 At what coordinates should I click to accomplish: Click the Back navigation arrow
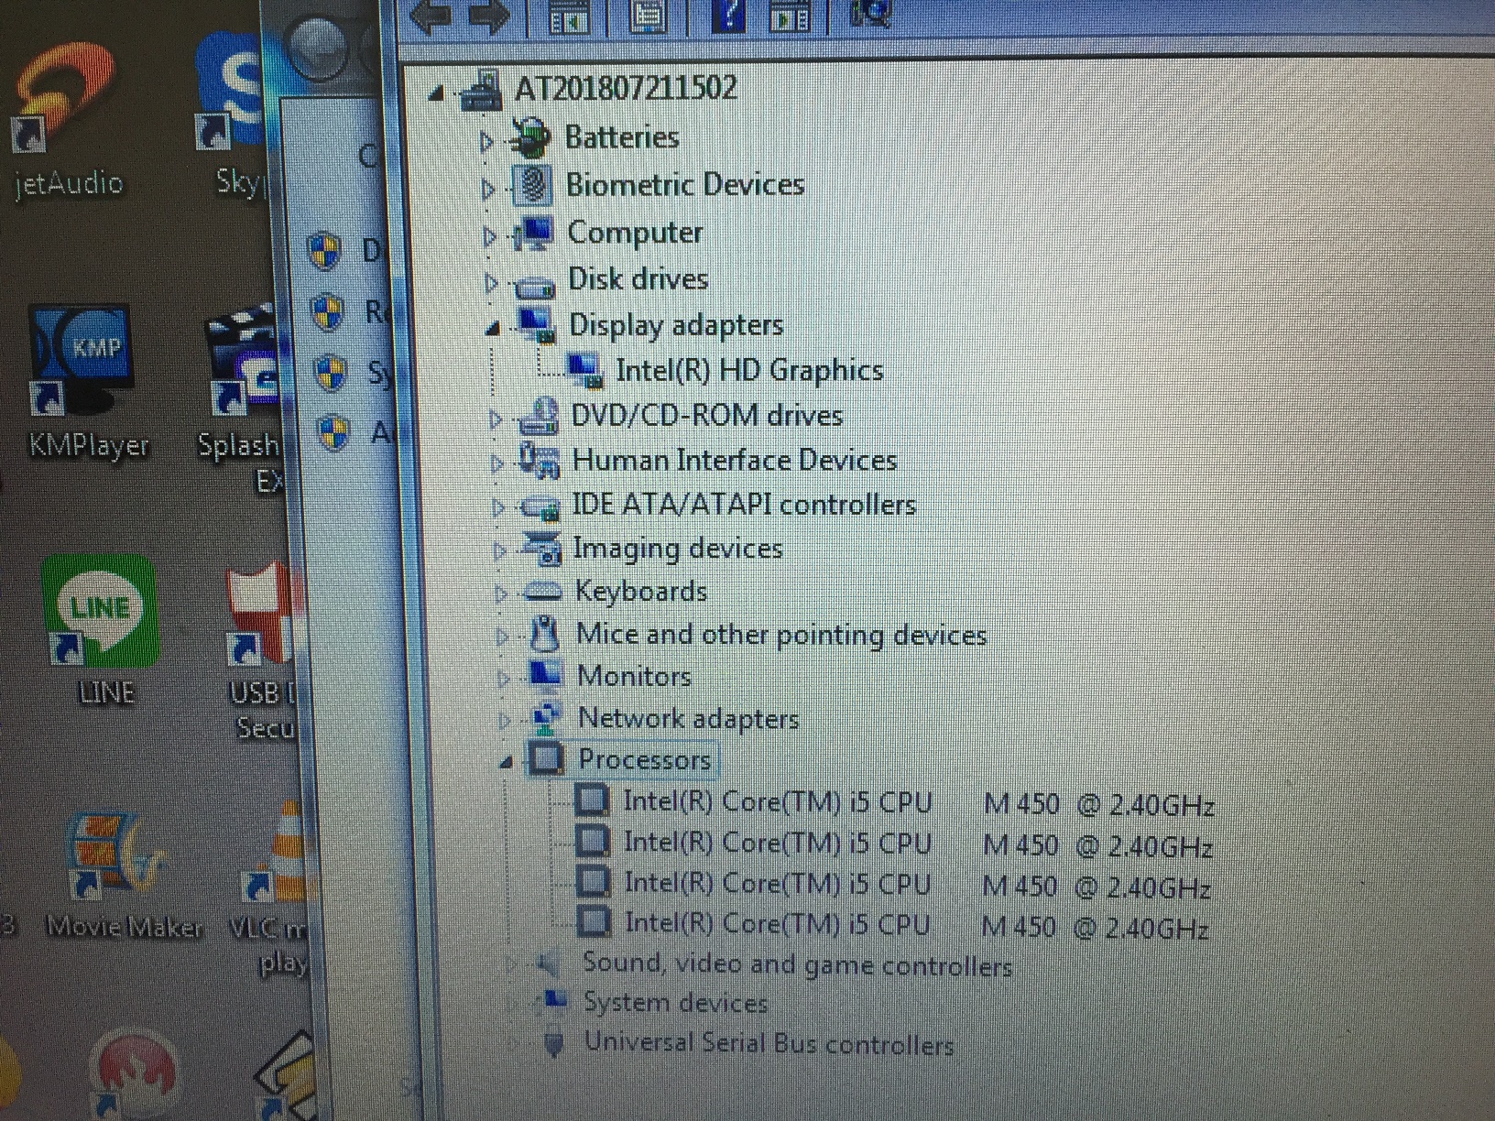click(x=432, y=16)
